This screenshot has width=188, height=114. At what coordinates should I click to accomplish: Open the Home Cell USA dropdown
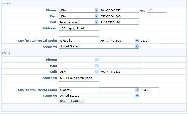click(x=79, y=72)
